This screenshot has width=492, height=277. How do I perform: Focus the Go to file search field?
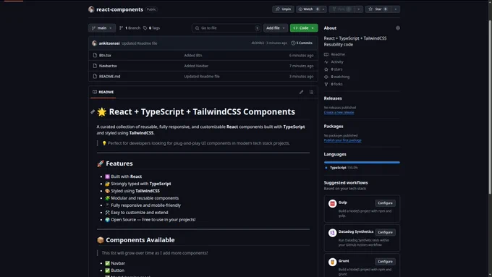click(226, 28)
